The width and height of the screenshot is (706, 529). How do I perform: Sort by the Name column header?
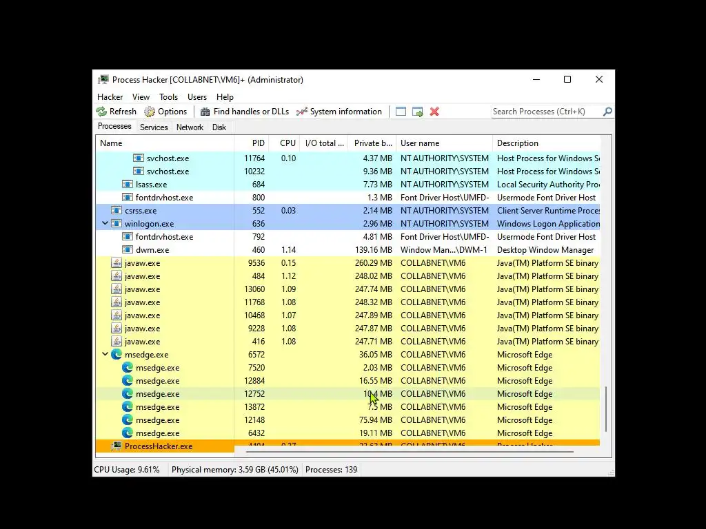pyautogui.click(x=165, y=143)
